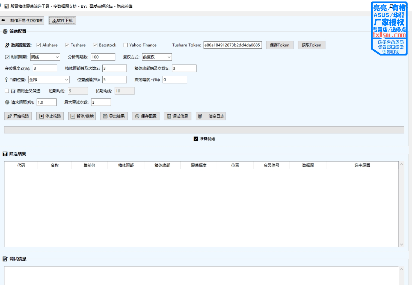Image resolution: width=412 pixels, height=285 pixels.
Task: Sort results by the 代码 column header
Action: tap(21, 165)
